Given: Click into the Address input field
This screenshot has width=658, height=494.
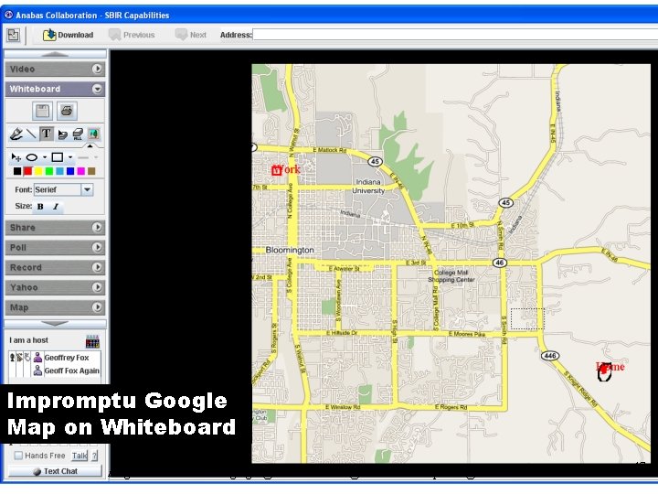Looking at the screenshot, I should tap(455, 35).
